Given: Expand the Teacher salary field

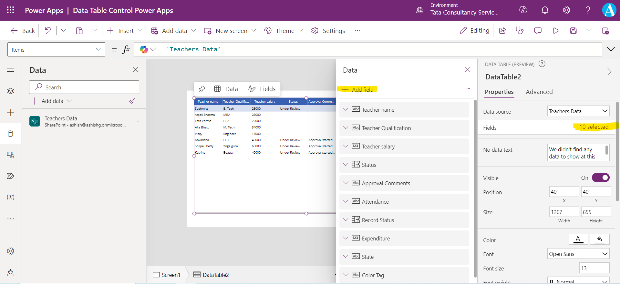Looking at the screenshot, I should (346, 146).
